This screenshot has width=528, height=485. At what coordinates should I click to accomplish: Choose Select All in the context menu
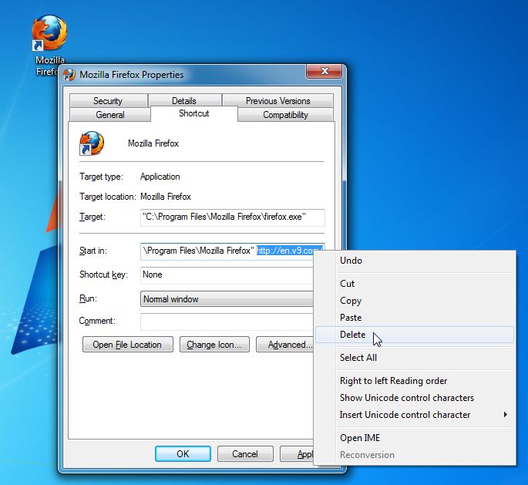tap(415, 358)
